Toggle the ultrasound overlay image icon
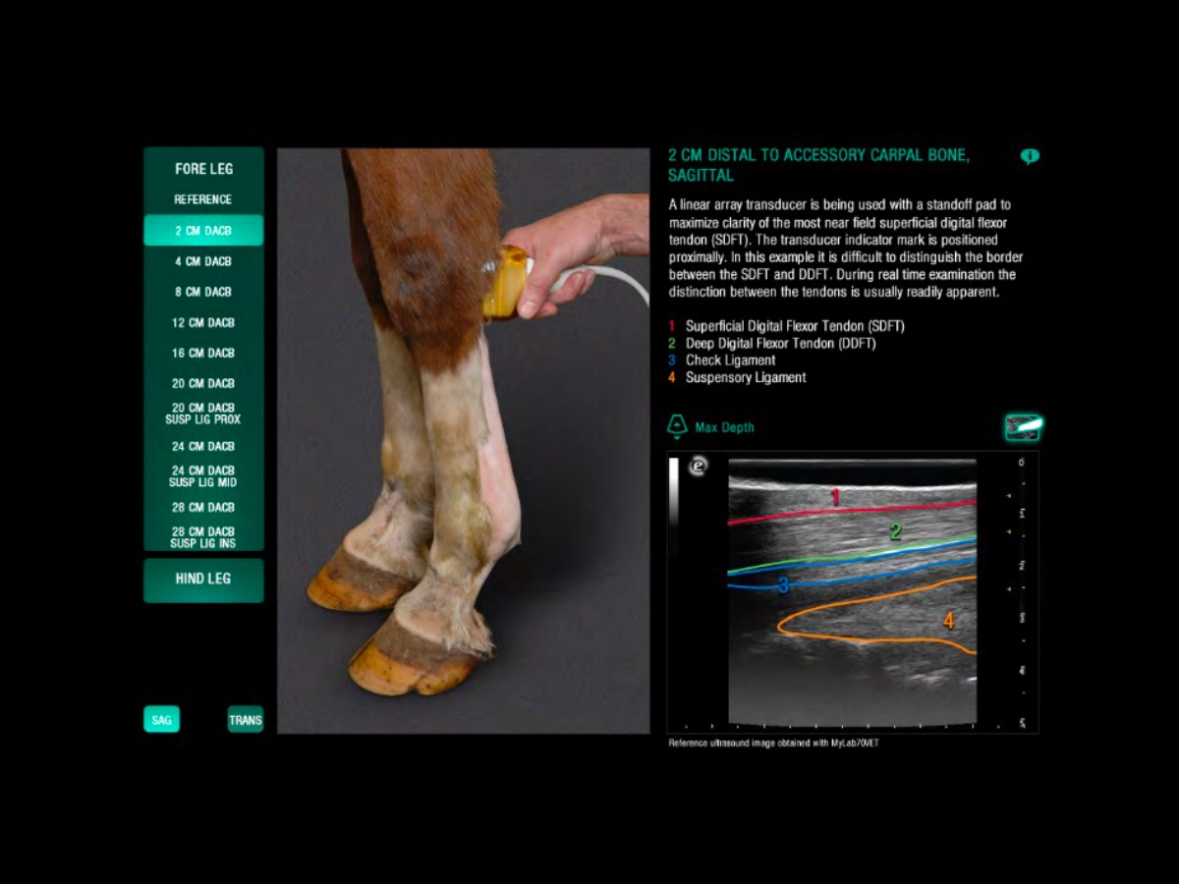The width and height of the screenshot is (1179, 884). [x=1023, y=427]
